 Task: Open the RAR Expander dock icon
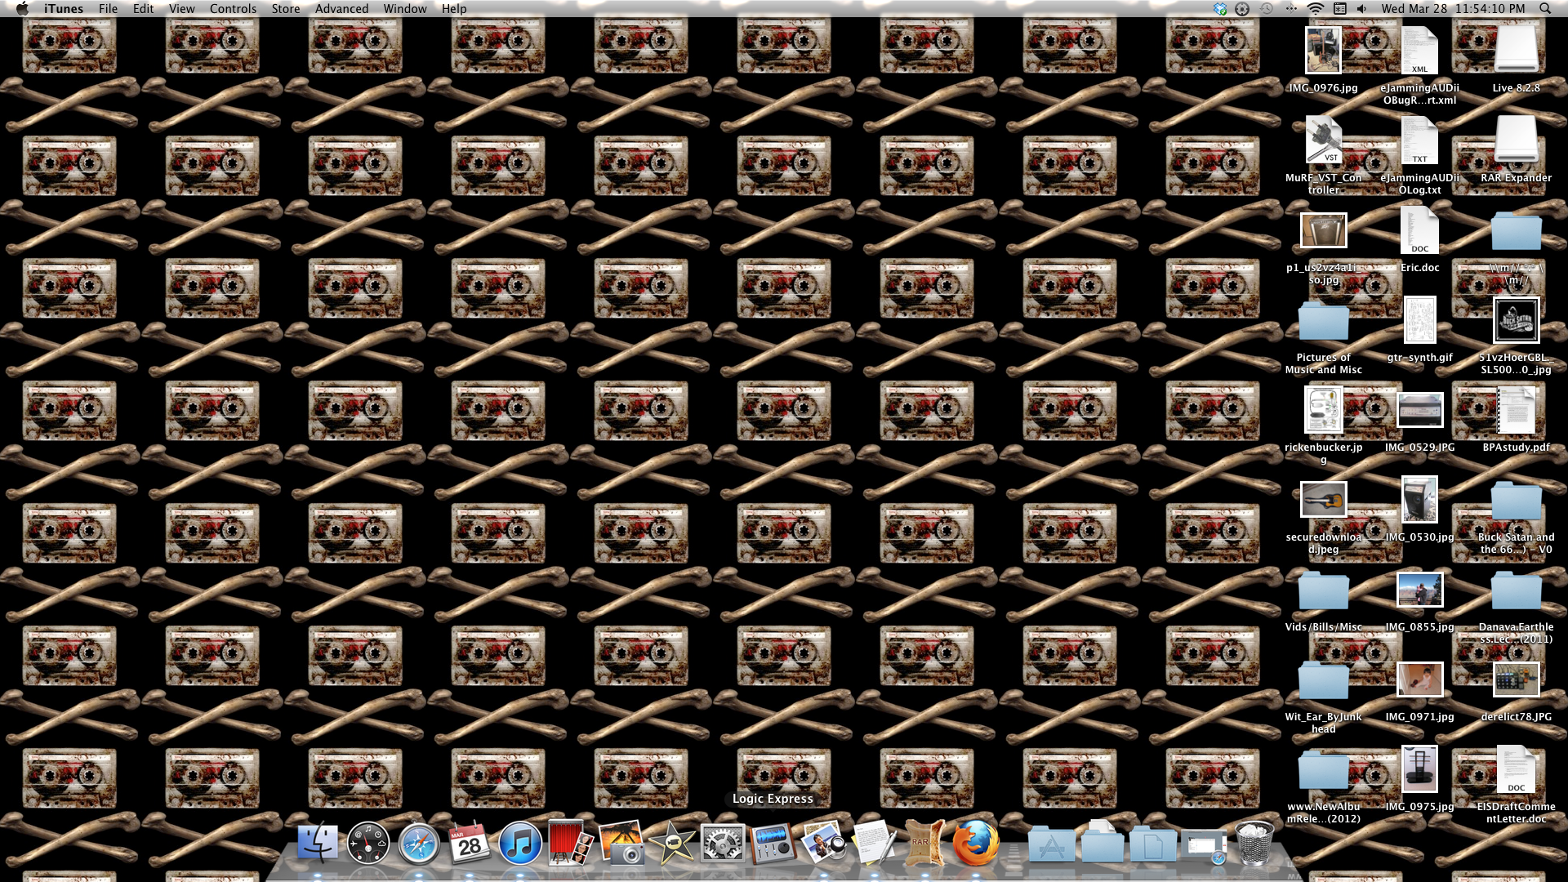(924, 844)
